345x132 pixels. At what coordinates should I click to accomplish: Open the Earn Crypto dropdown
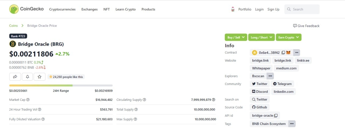point(288,37)
